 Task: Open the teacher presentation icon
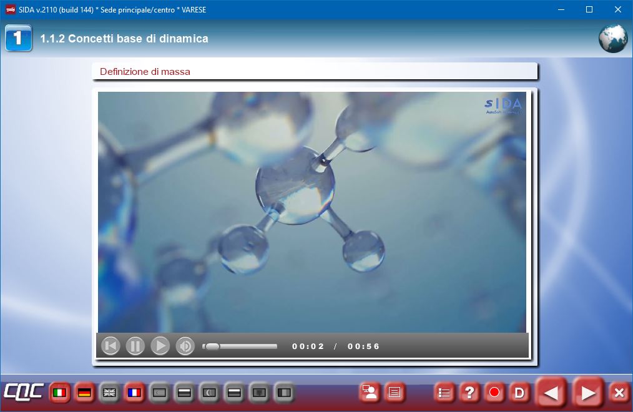coord(370,393)
